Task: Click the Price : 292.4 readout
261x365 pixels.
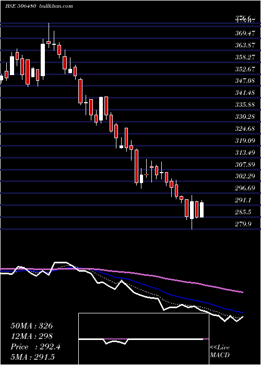Action: 35,347
